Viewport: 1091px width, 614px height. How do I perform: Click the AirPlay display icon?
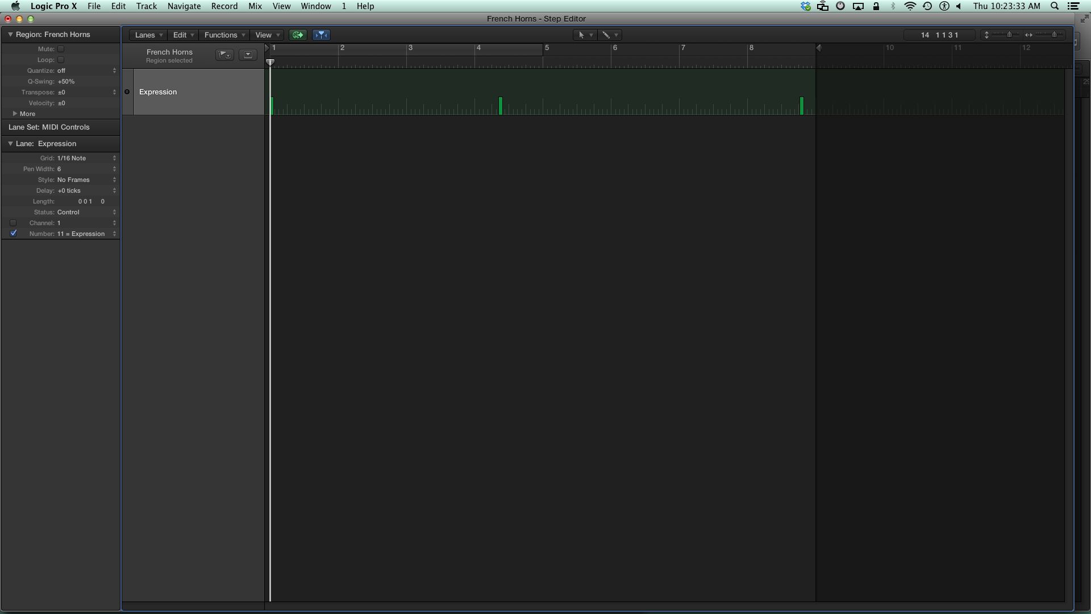(858, 6)
